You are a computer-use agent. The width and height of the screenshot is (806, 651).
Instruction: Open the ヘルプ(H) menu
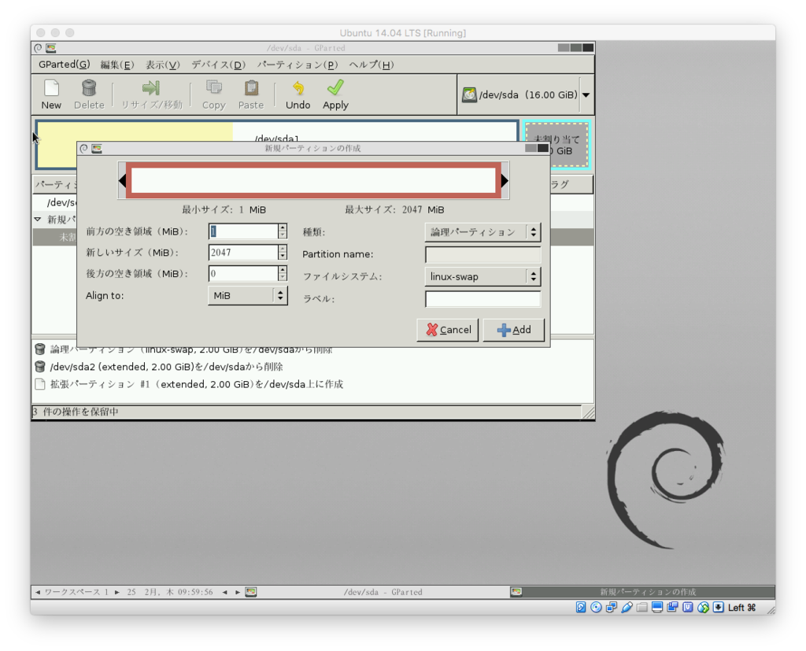click(372, 65)
